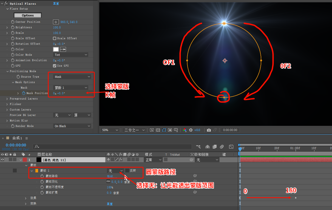Image resolution: width=332 pixels, height=210 pixels.
Task: Open the 50% magnification dropdown
Action: coord(110,130)
